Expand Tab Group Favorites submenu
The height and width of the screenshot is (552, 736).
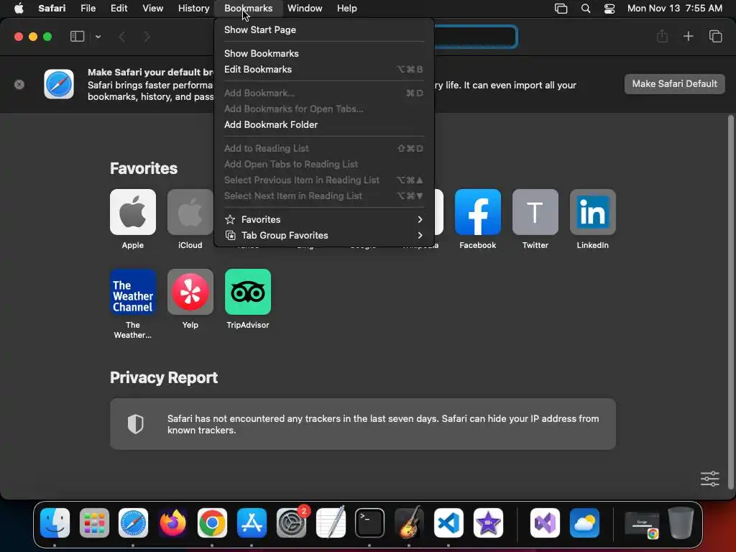point(324,236)
